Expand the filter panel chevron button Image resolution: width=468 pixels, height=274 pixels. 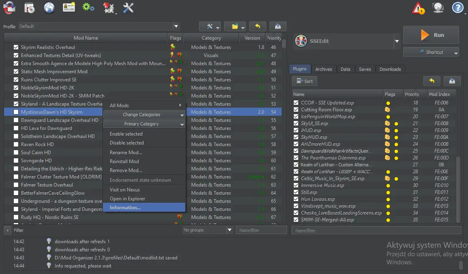click(7, 230)
